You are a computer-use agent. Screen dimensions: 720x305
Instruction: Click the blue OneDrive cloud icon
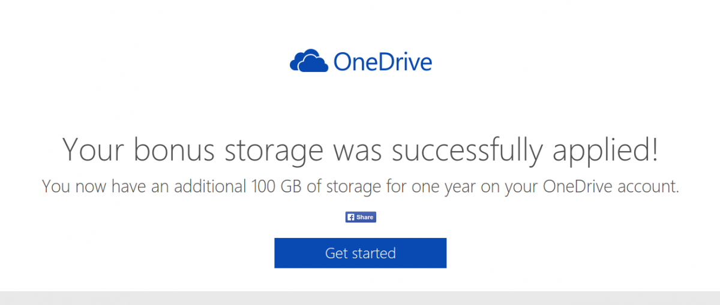pos(309,62)
